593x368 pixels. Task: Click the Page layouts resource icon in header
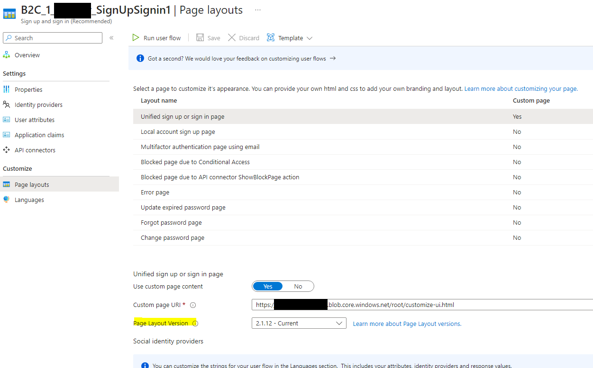point(9,13)
